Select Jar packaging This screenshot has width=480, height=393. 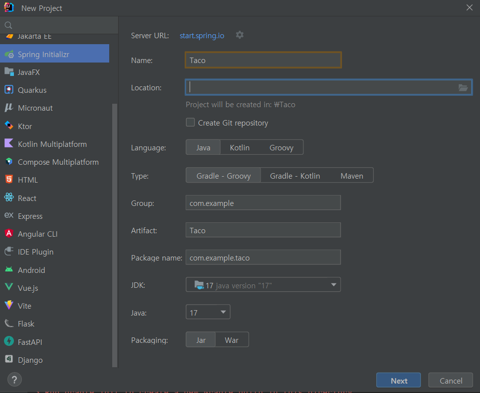pos(201,340)
